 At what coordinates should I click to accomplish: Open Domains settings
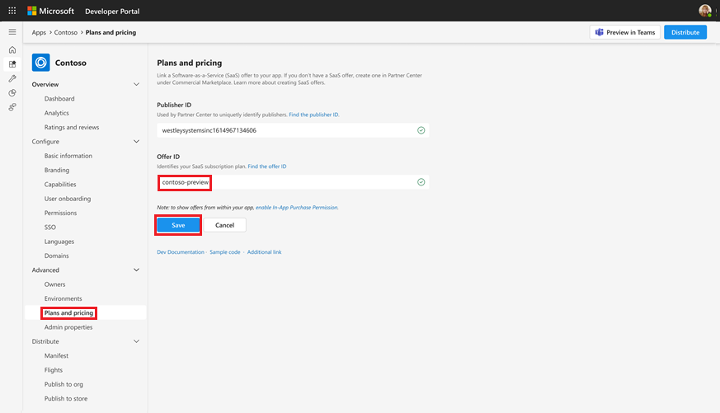tap(56, 256)
